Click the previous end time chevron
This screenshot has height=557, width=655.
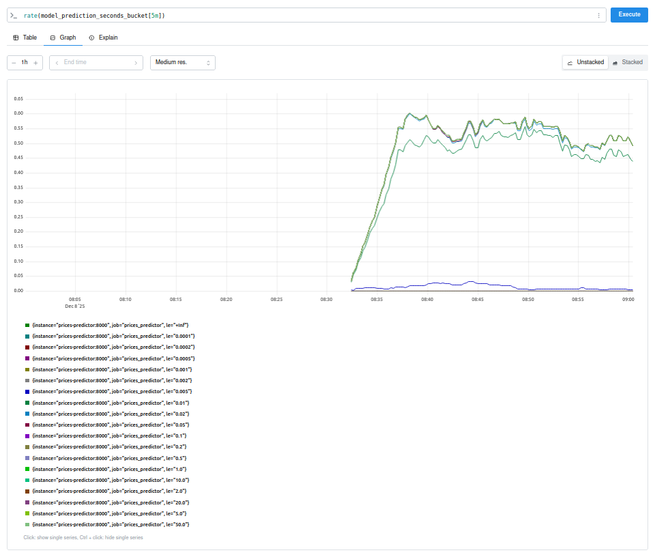point(57,62)
